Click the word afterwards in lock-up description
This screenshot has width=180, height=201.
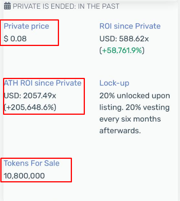120,131
